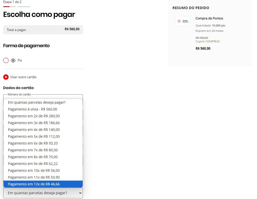
Task: Click the Etapa 1 de 2 step label
Action: click(12, 2)
